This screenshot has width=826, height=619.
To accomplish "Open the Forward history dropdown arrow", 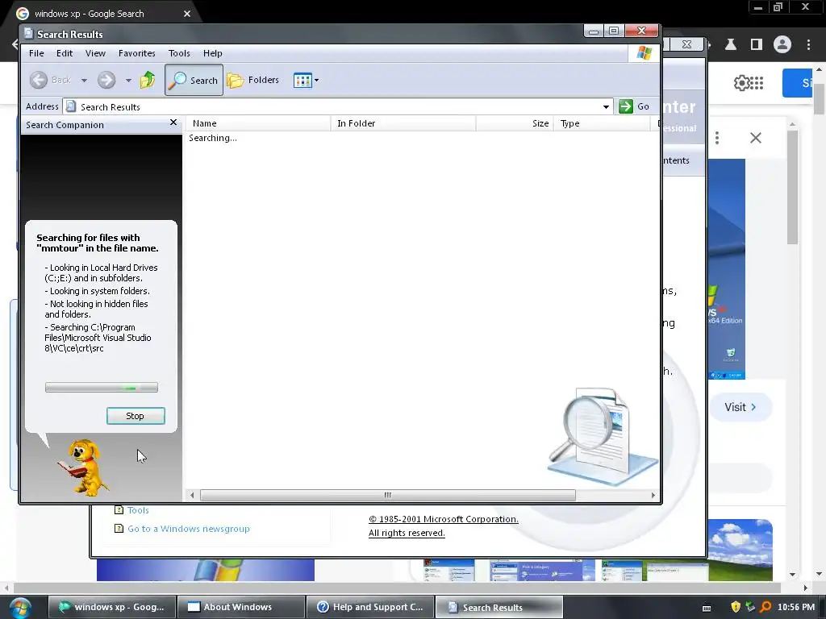I will pyautogui.click(x=128, y=81).
